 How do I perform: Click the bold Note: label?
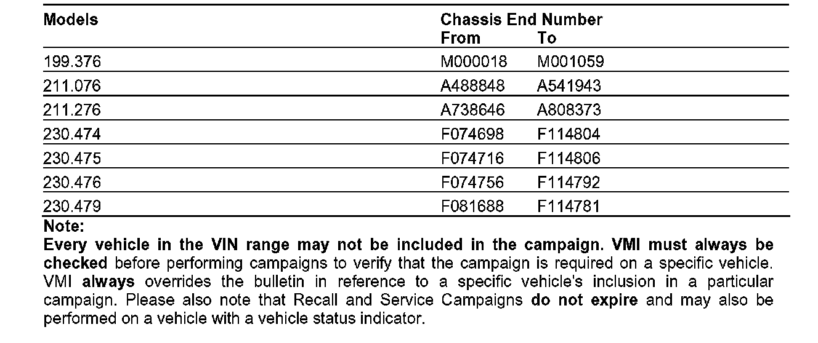64,226
